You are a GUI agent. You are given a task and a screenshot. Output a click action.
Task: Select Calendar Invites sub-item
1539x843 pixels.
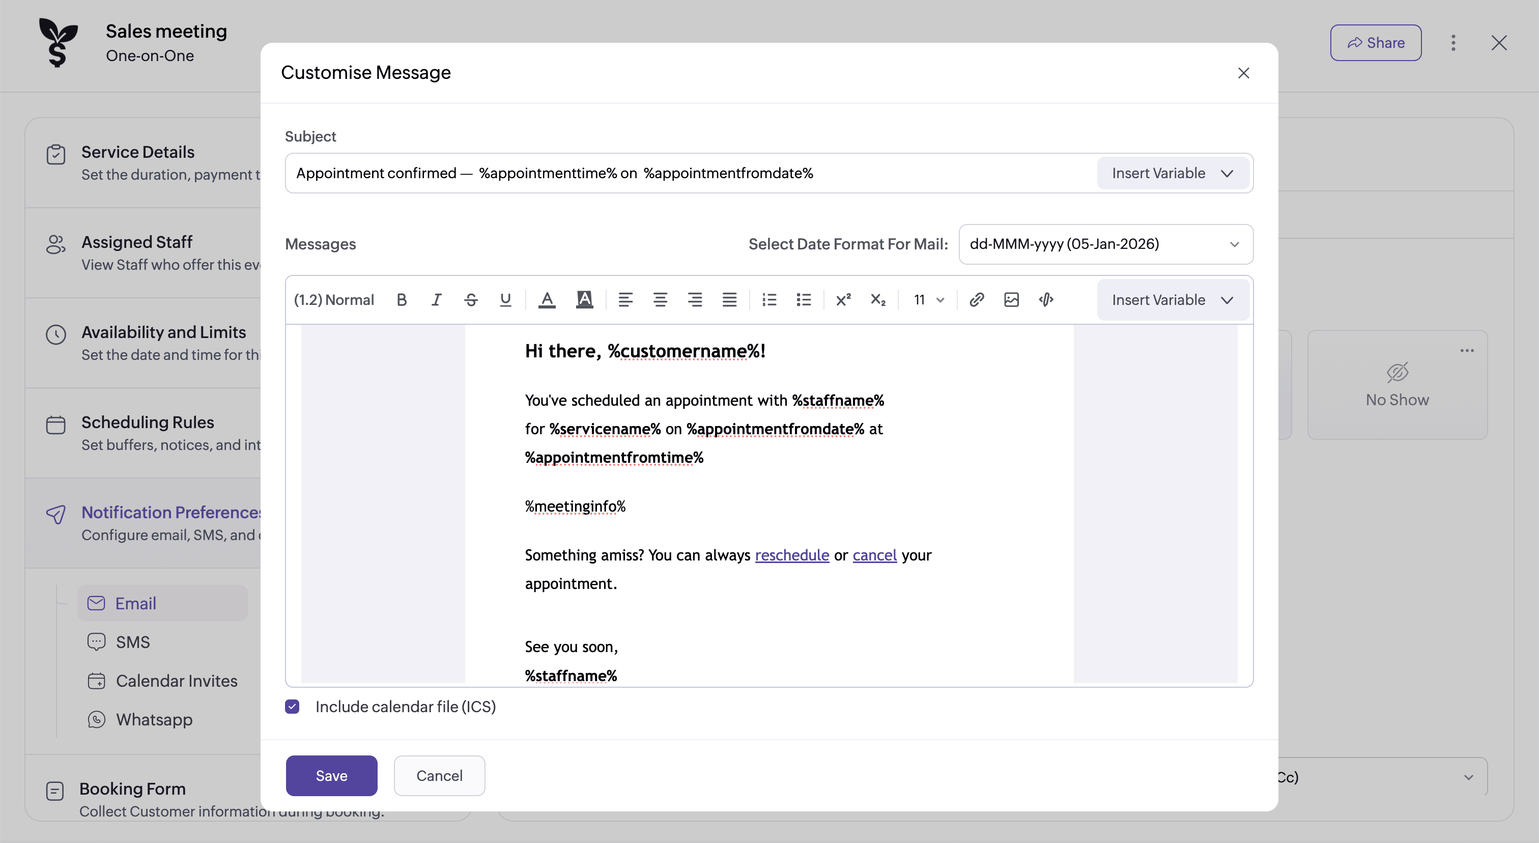click(162, 681)
